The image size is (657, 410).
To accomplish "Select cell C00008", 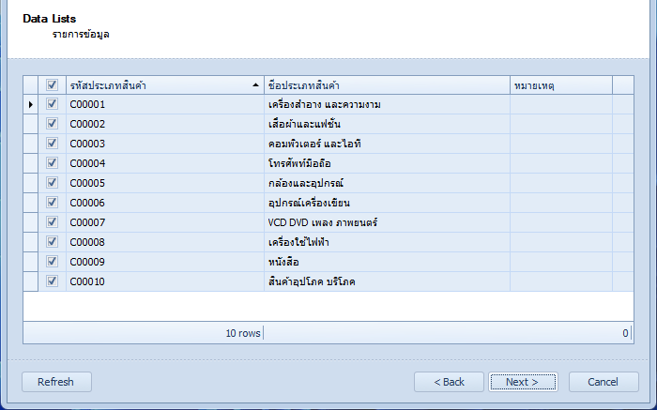I will tap(165, 242).
